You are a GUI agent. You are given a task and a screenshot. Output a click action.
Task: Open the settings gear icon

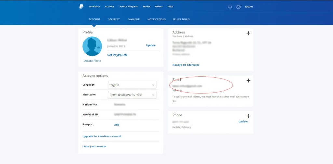pyautogui.click(x=238, y=7)
